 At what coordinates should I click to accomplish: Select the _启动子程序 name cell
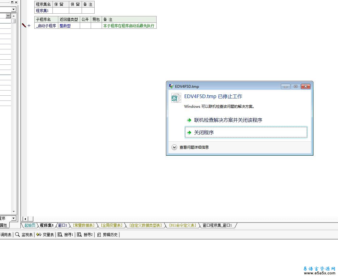[46, 26]
